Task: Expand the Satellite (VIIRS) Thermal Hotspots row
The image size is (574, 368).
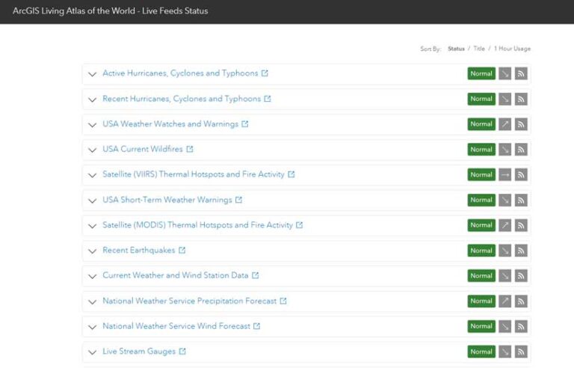Action: tap(92, 176)
